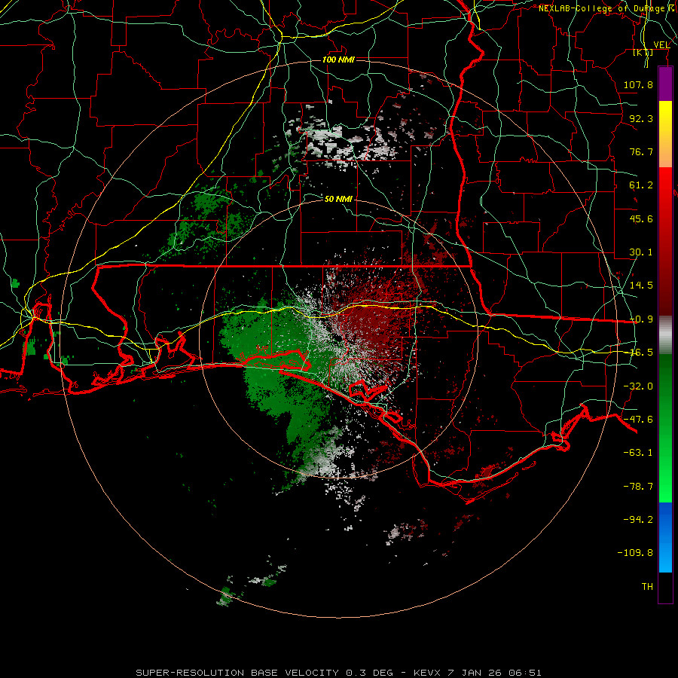The height and width of the screenshot is (678, 678).
Task: Click the 50 NMI range ring label
Action: click(x=338, y=199)
